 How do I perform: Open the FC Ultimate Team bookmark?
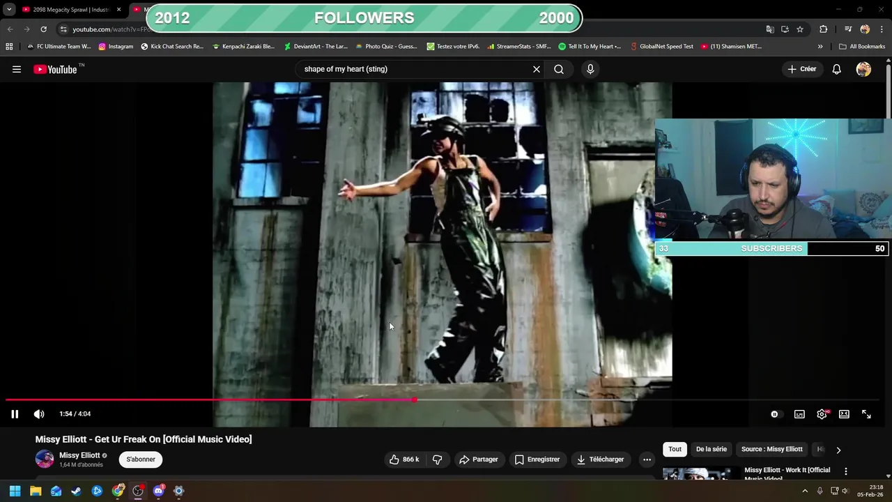click(59, 47)
